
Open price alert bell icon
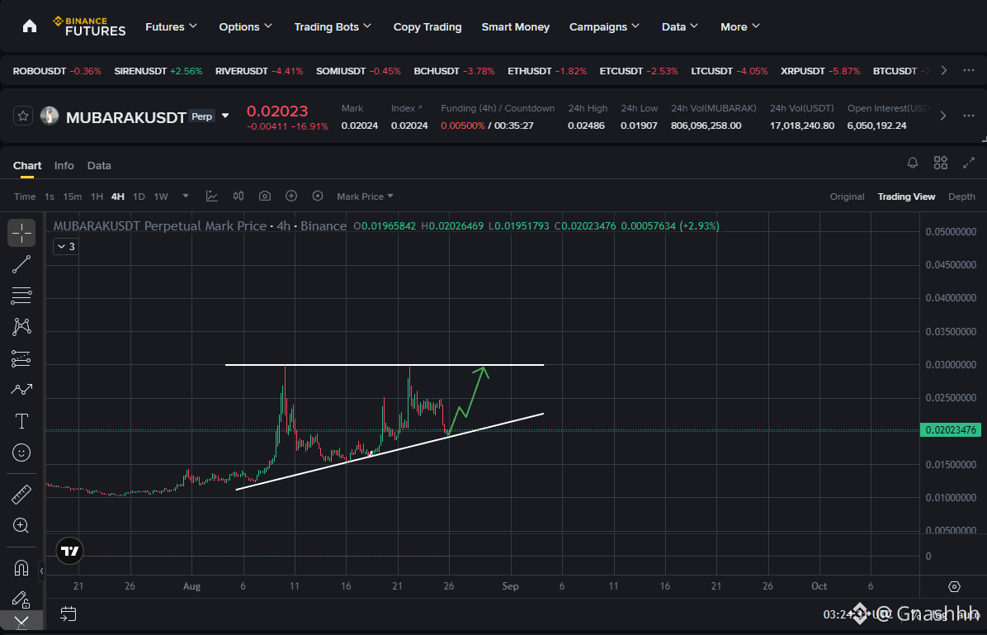(913, 163)
